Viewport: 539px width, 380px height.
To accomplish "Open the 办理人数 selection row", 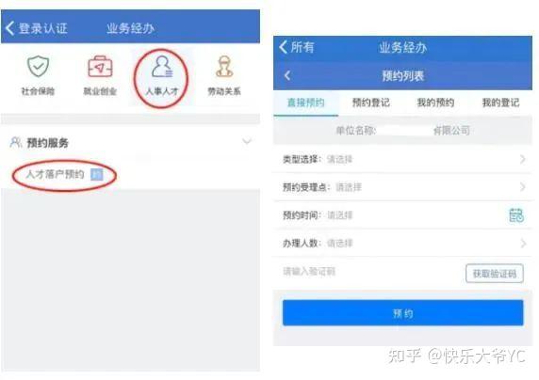I will [x=402, y=244].
